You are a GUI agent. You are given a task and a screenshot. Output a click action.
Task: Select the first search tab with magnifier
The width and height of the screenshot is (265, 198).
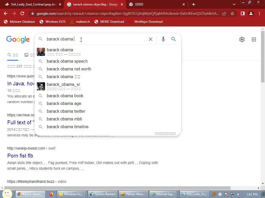[x=13, y=55]
